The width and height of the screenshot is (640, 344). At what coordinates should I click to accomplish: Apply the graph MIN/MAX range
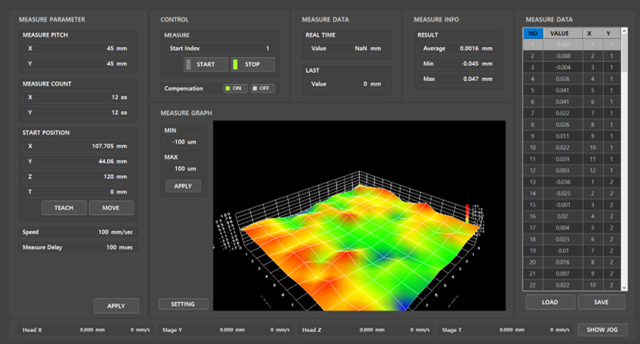(x=183, y=186)
